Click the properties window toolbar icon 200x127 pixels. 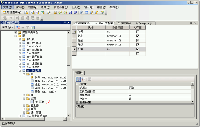click(102, 13)
